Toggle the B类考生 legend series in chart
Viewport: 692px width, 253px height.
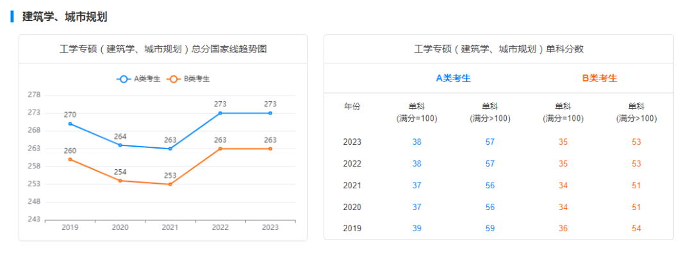coord(188,79)
